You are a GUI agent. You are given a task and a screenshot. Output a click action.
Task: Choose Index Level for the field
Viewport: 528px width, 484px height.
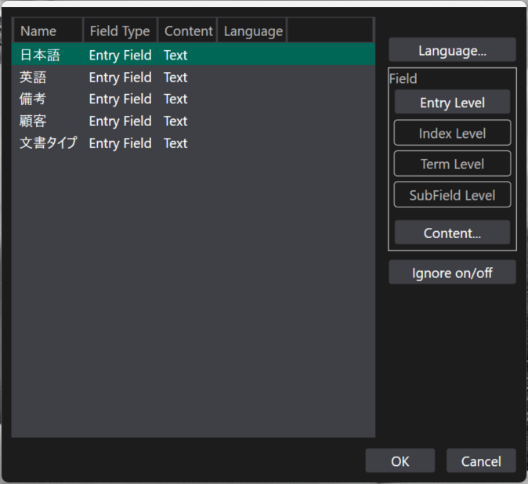[452, 133]
